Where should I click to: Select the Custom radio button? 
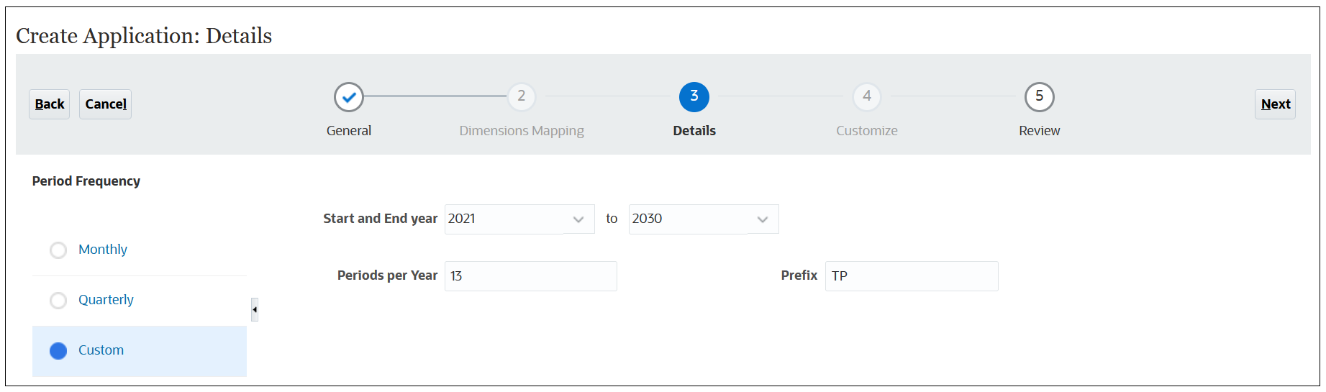pyautogui.click(x=58, y=350)
